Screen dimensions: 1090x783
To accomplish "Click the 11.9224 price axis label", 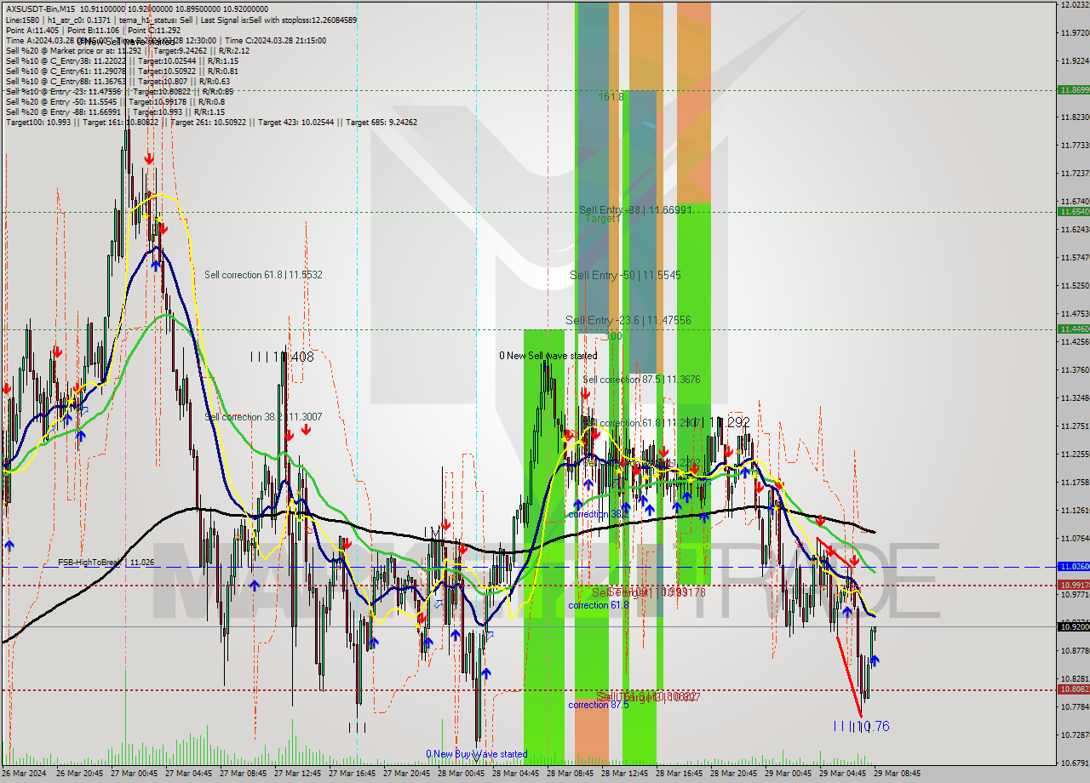I will [x=1075, y=61].
